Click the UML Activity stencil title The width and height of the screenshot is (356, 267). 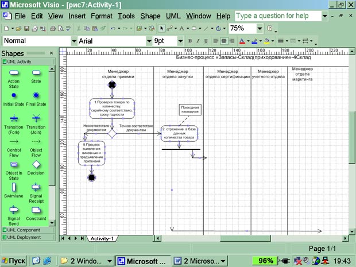point(28,62)
